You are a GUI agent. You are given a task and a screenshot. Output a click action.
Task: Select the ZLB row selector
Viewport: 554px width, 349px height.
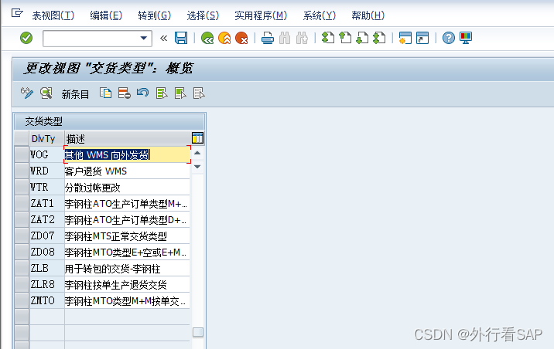[x=22, y=268]
